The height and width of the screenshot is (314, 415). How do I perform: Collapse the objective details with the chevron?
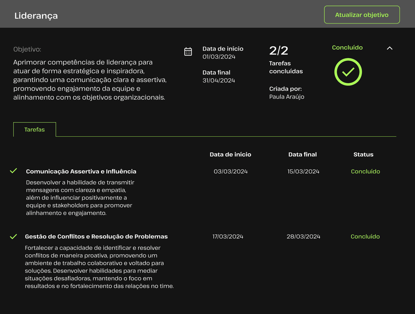390,48
